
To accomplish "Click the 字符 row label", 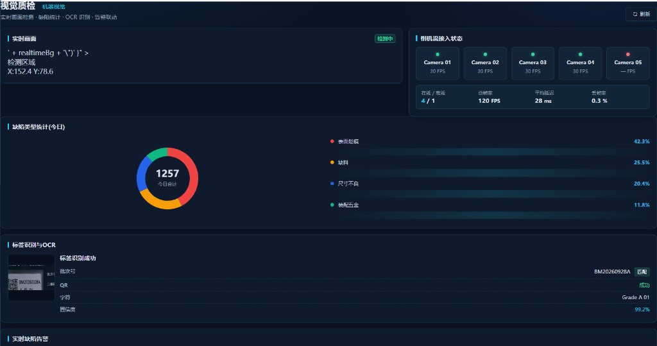I will coord(65,297).
